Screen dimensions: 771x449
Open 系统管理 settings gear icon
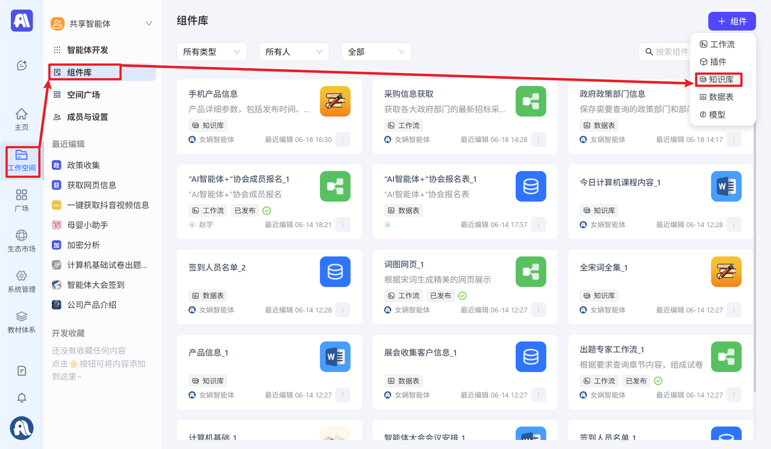point(21,281)
